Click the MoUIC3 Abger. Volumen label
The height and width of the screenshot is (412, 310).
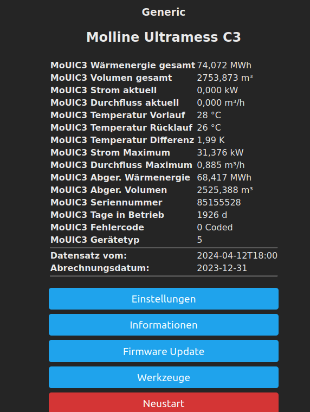point(108,190)
